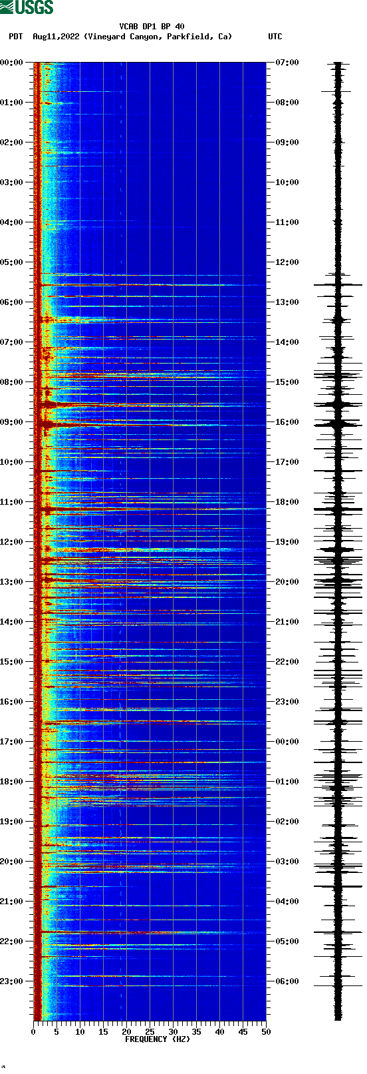Click the 5 Hz frequency tick label

coord(57,1032)
